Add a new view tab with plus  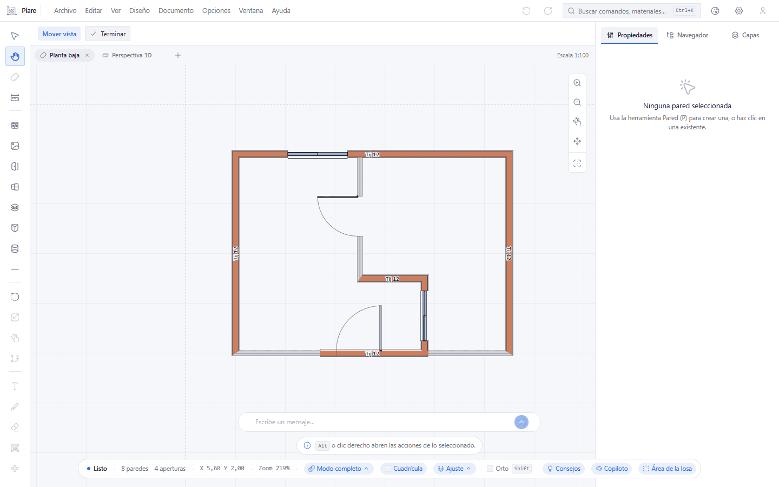pyautogui.click(x=178, y=55)
